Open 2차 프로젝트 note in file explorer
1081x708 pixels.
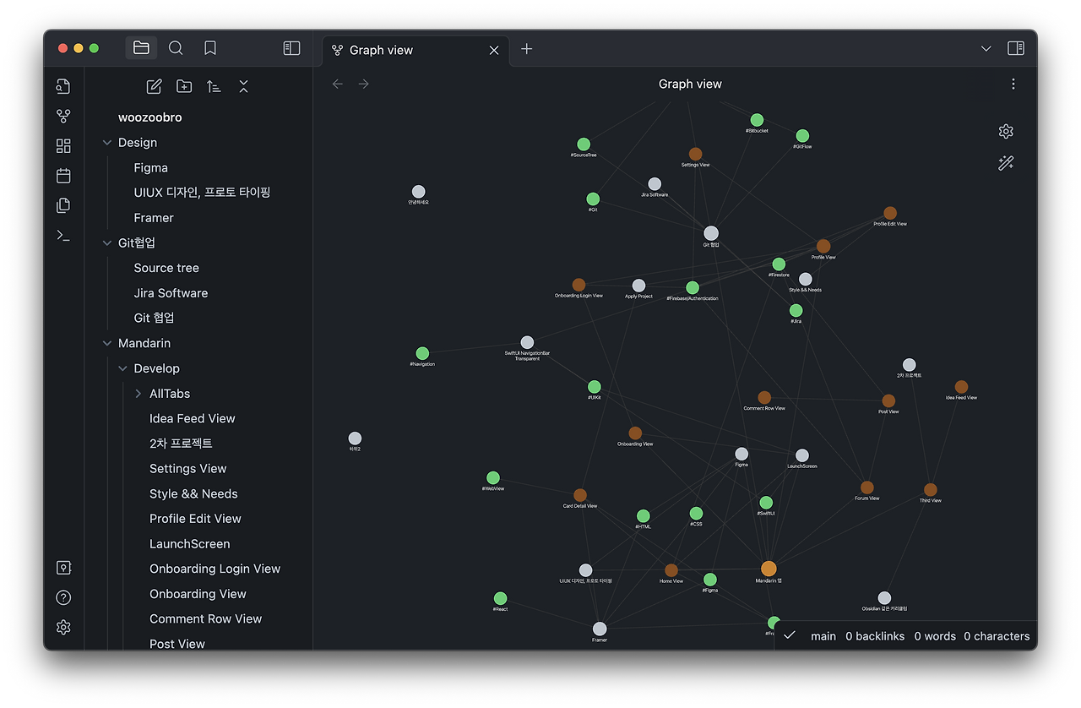[181, 444]
